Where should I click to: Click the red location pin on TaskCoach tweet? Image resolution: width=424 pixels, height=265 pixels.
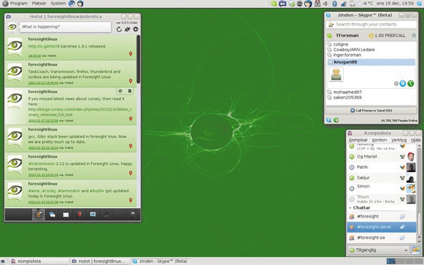tap(131, 81)
